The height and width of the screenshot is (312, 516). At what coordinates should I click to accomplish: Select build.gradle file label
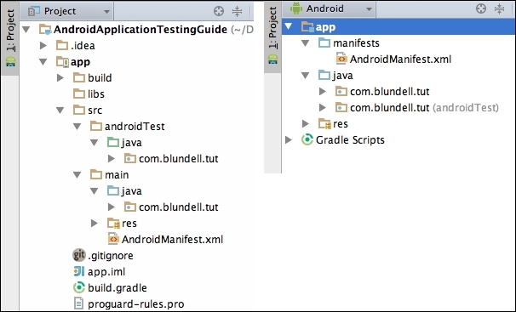coord(118,287)
